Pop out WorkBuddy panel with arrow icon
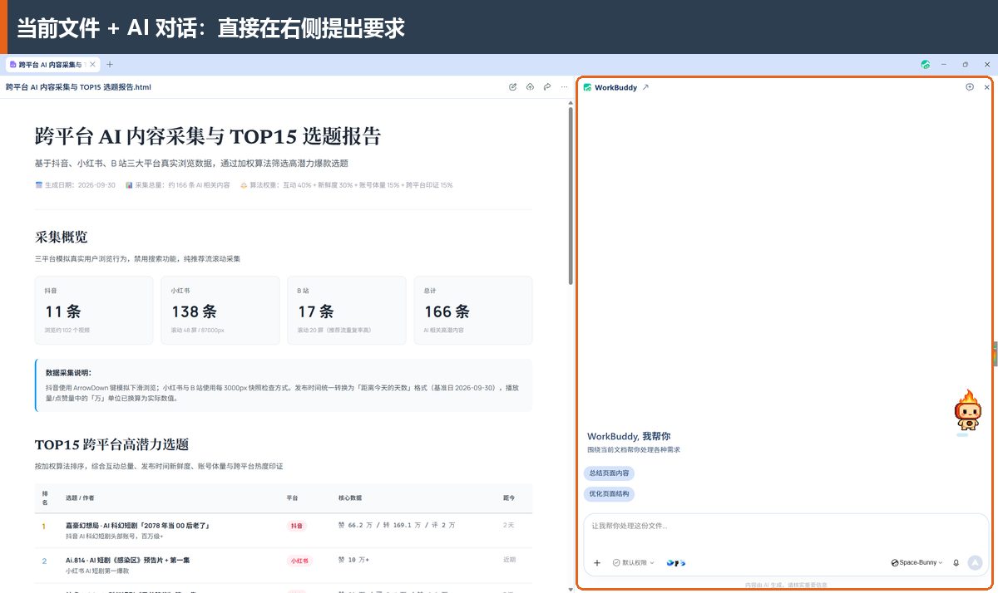Image resolution: width=998 pixels, height=593 pixels. (645, 87)
